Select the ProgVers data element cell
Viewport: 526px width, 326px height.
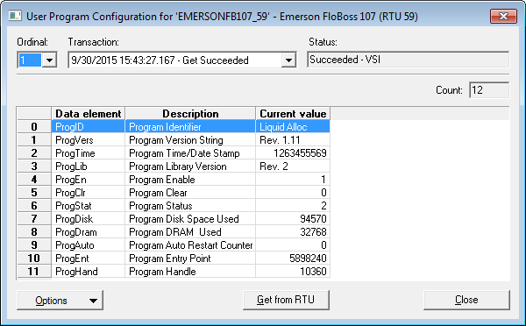89,140
